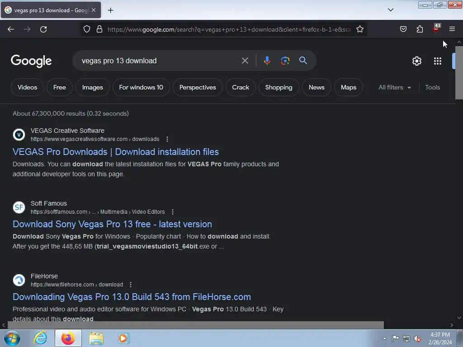The image size is (463, 347).
Task: Open the search Tools option
Action: pyautogui.click(x=432, y=87)
